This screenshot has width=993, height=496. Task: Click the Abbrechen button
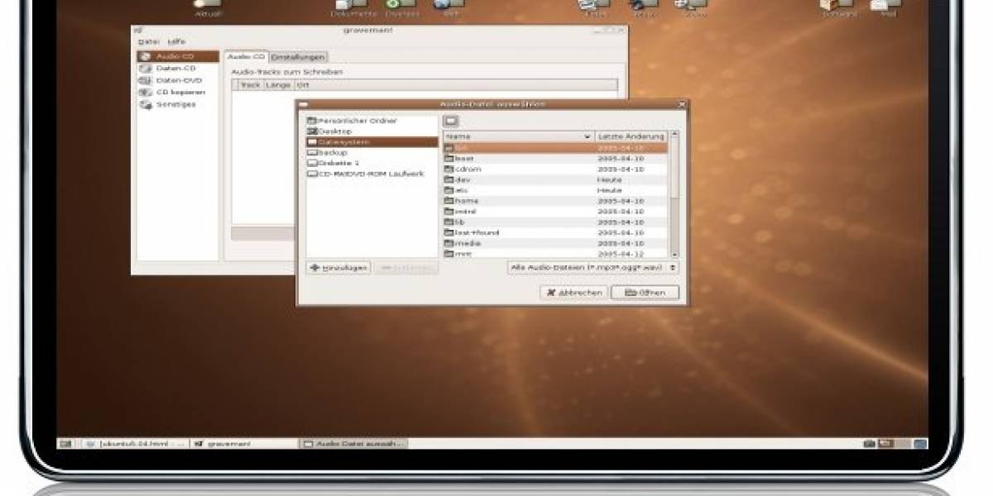coord(573,293)
